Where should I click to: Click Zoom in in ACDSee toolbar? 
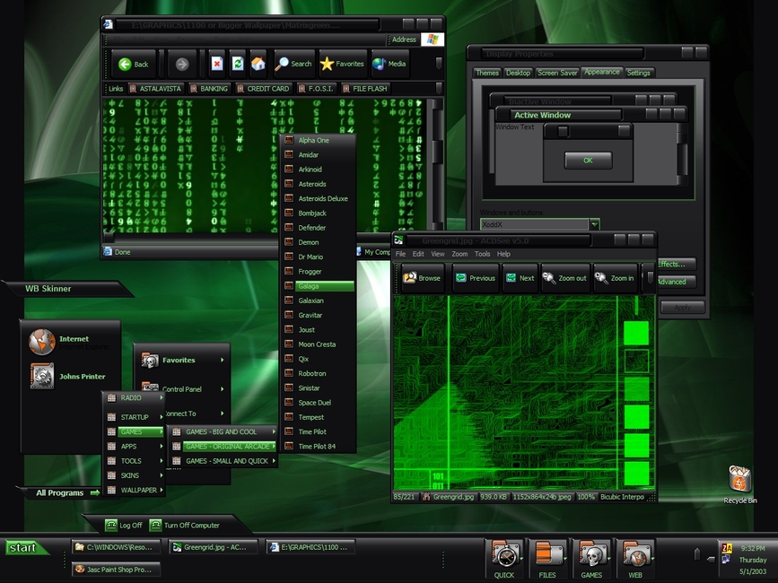(615, 278)
